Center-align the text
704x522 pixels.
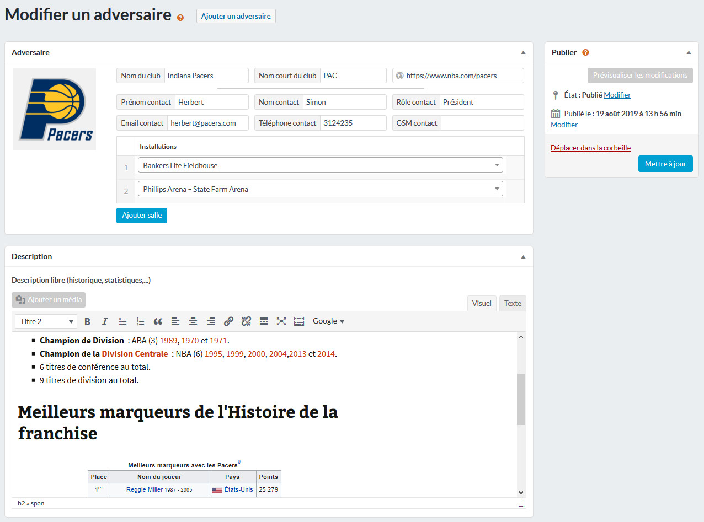click(193, 321)
